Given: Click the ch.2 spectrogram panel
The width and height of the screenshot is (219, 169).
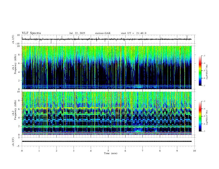Looking at the screenshot, I should [107, 113].
